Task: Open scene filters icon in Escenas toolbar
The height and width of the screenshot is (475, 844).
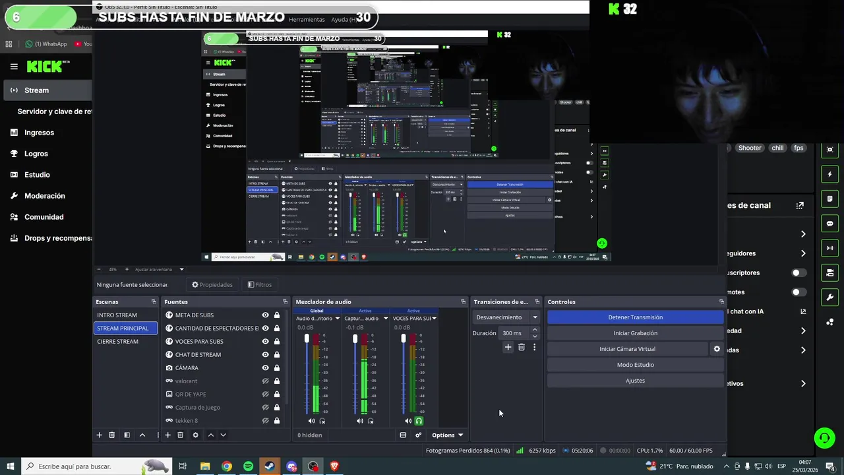Action: pyautogui.click(x=127, y=435)
